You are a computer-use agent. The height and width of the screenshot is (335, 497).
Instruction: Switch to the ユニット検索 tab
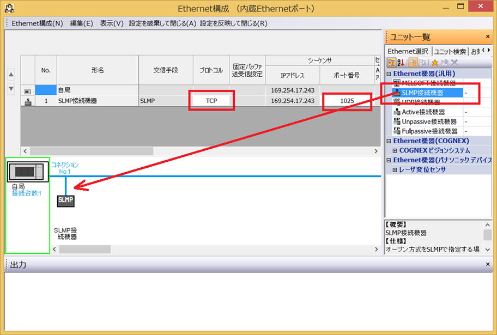click(450, 51)
